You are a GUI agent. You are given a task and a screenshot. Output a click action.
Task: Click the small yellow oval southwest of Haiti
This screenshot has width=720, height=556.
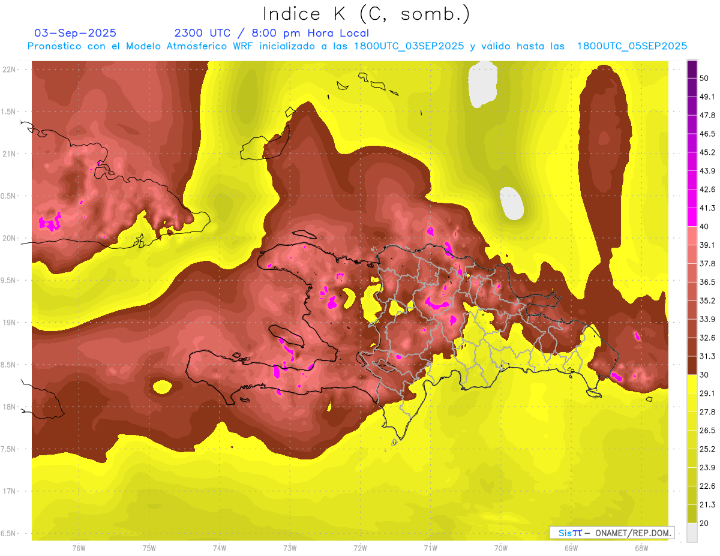[x=163, y=387]
